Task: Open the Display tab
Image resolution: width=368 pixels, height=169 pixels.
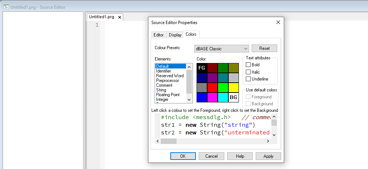Action: click(x=175, y=35)
